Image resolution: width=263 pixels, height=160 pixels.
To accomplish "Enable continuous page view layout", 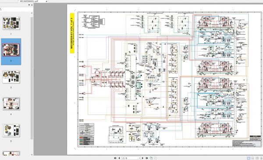I will 253,158.
